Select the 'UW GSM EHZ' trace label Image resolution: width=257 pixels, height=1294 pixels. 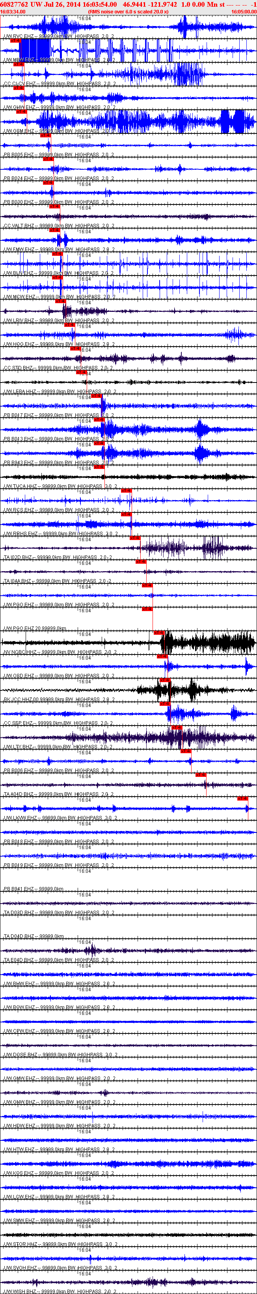pos(59,131)
